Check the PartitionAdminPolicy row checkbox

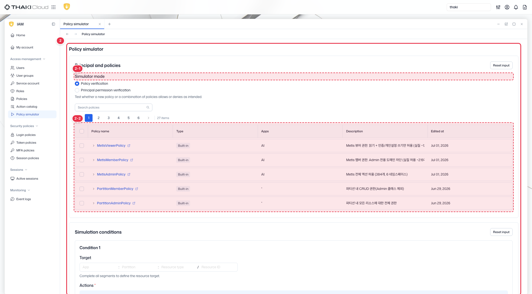(x=82, y=203)
